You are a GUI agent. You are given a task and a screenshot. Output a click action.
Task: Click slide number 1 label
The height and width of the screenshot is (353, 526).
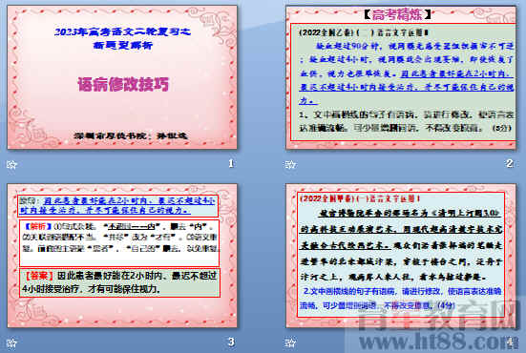click(x=231, y=163)
